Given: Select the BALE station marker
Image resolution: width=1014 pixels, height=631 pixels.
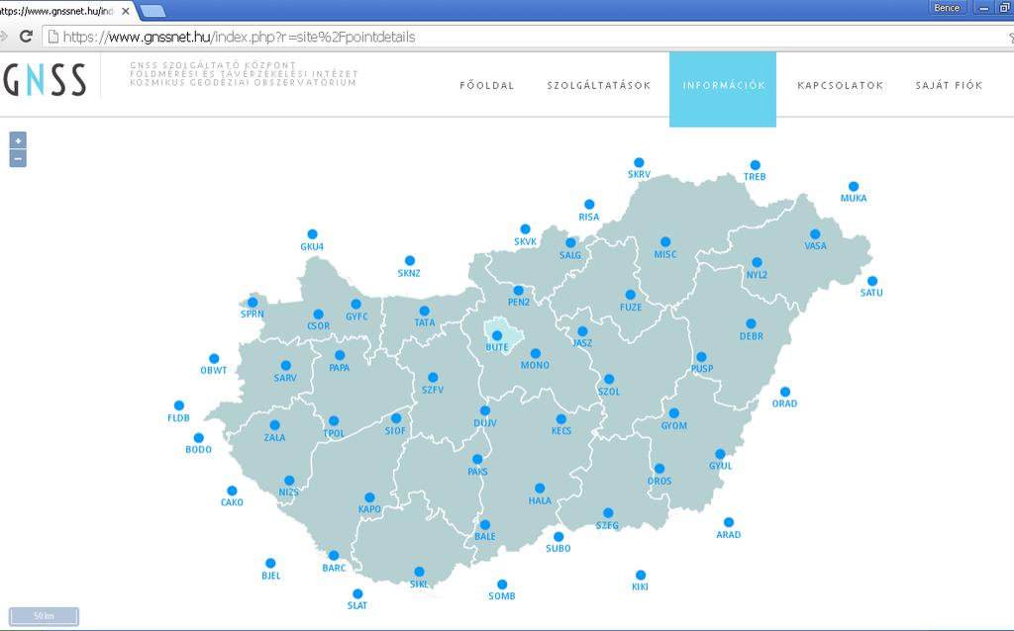Looking at the screenshot, I should tap(485, 525).
